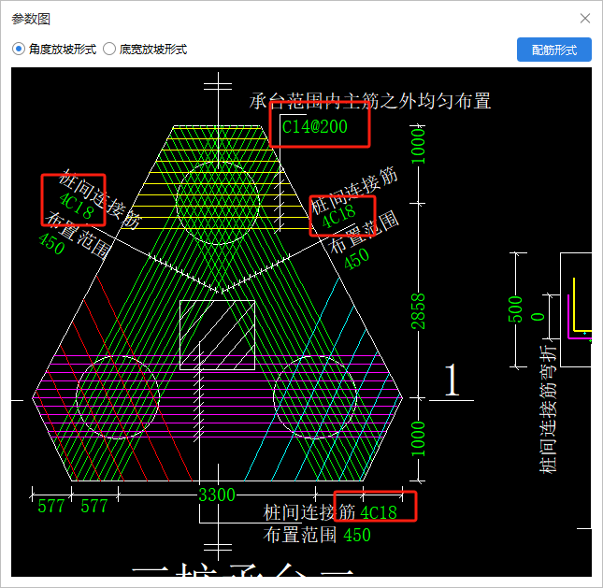Click right diagonal 450 range value

coord(356,258)
